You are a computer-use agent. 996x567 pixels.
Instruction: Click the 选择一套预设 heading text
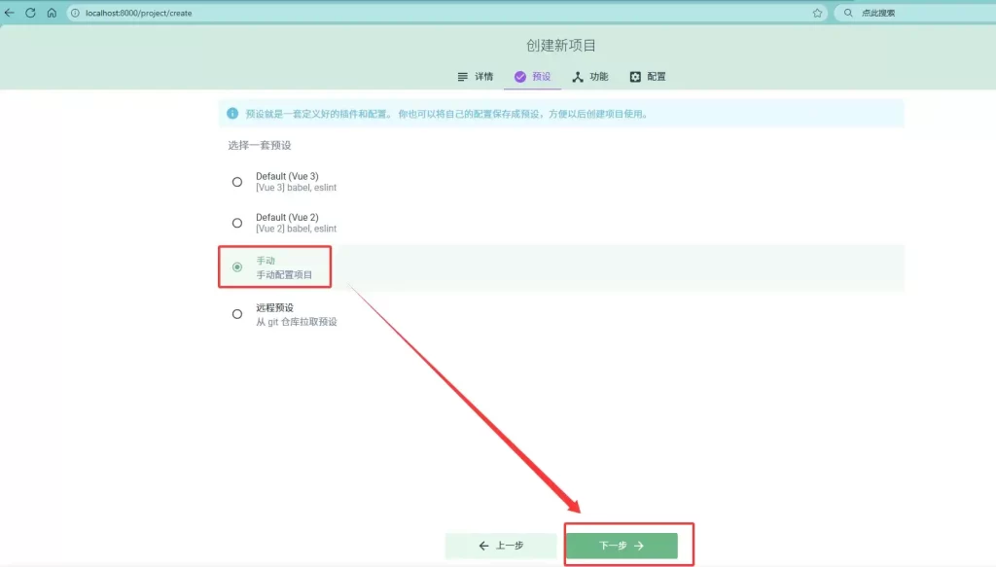260,145
